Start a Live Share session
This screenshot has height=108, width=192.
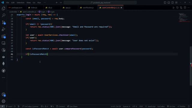point(72,106)
